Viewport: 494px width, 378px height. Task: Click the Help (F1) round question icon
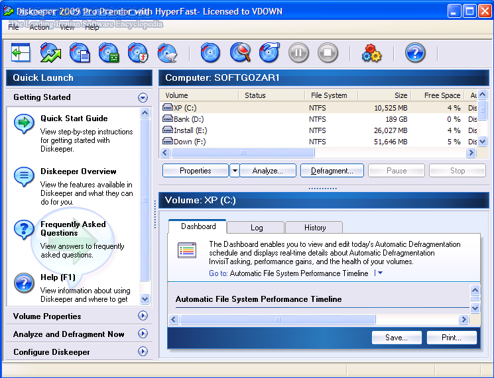pos(24,283)
